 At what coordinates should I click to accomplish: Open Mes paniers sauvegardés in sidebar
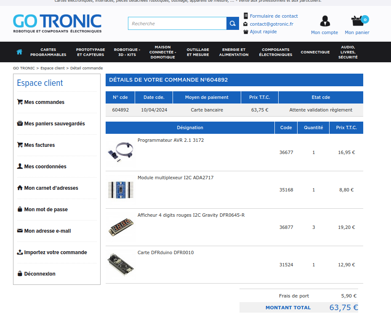pos(54,124)
